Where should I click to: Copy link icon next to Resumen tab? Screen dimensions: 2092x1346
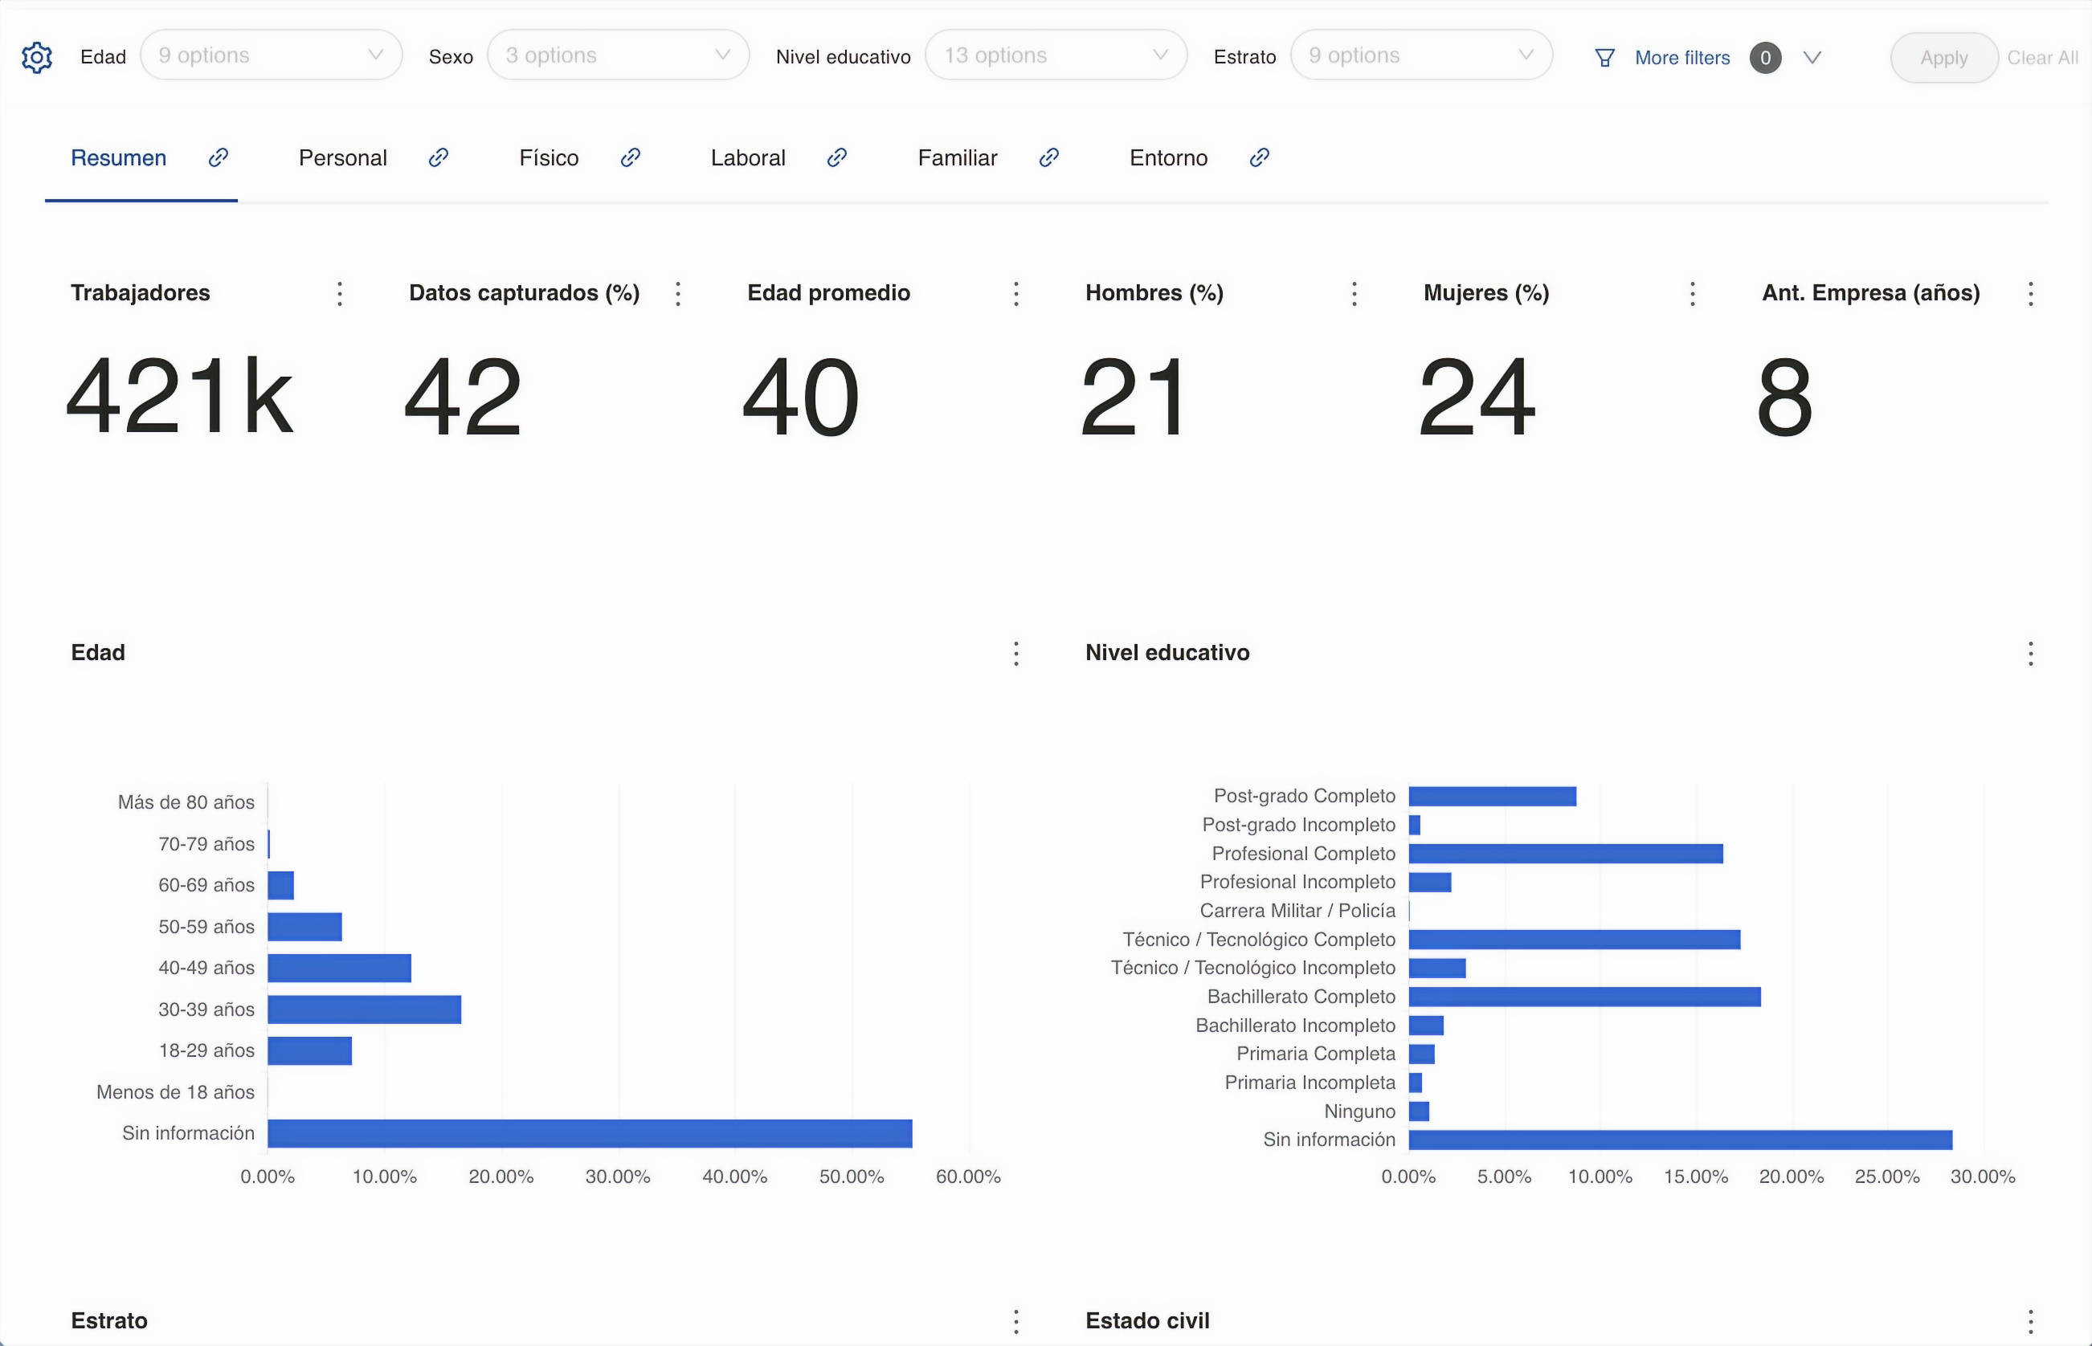tap(219, 157)
